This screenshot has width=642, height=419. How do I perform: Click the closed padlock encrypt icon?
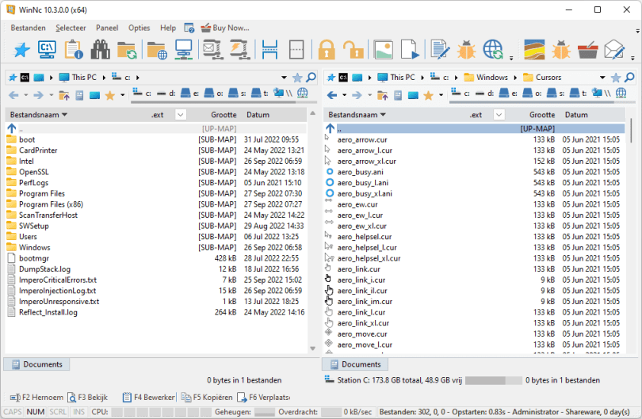pos(327,50)
